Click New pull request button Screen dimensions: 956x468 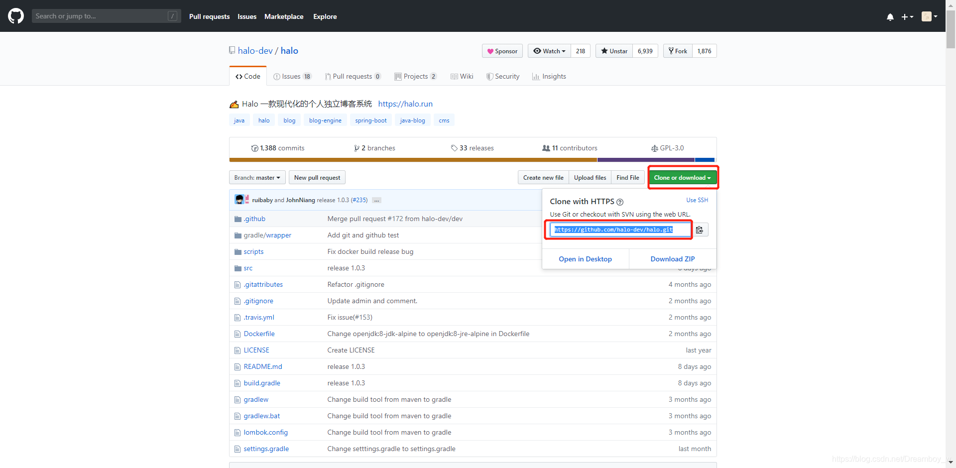click(317, 177)
